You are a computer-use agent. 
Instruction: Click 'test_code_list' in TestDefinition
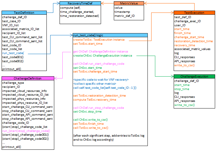pos(12,49)
